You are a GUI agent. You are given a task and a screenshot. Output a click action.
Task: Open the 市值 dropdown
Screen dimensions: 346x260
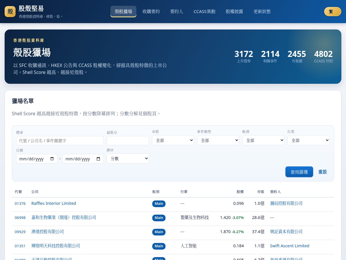coord(173,140)
